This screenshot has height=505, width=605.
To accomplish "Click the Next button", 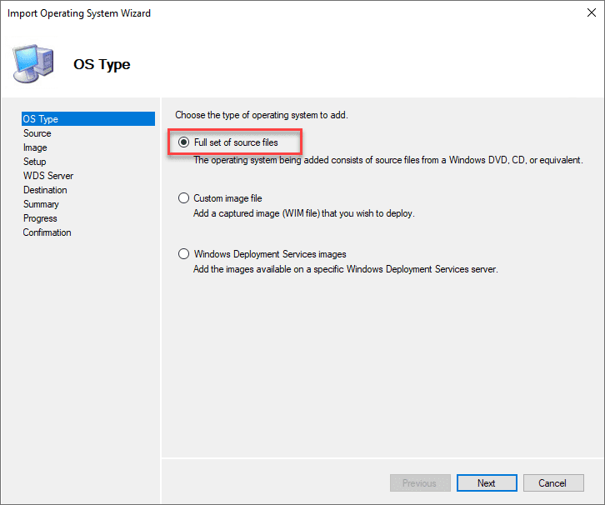I will [x=487, y=483].
